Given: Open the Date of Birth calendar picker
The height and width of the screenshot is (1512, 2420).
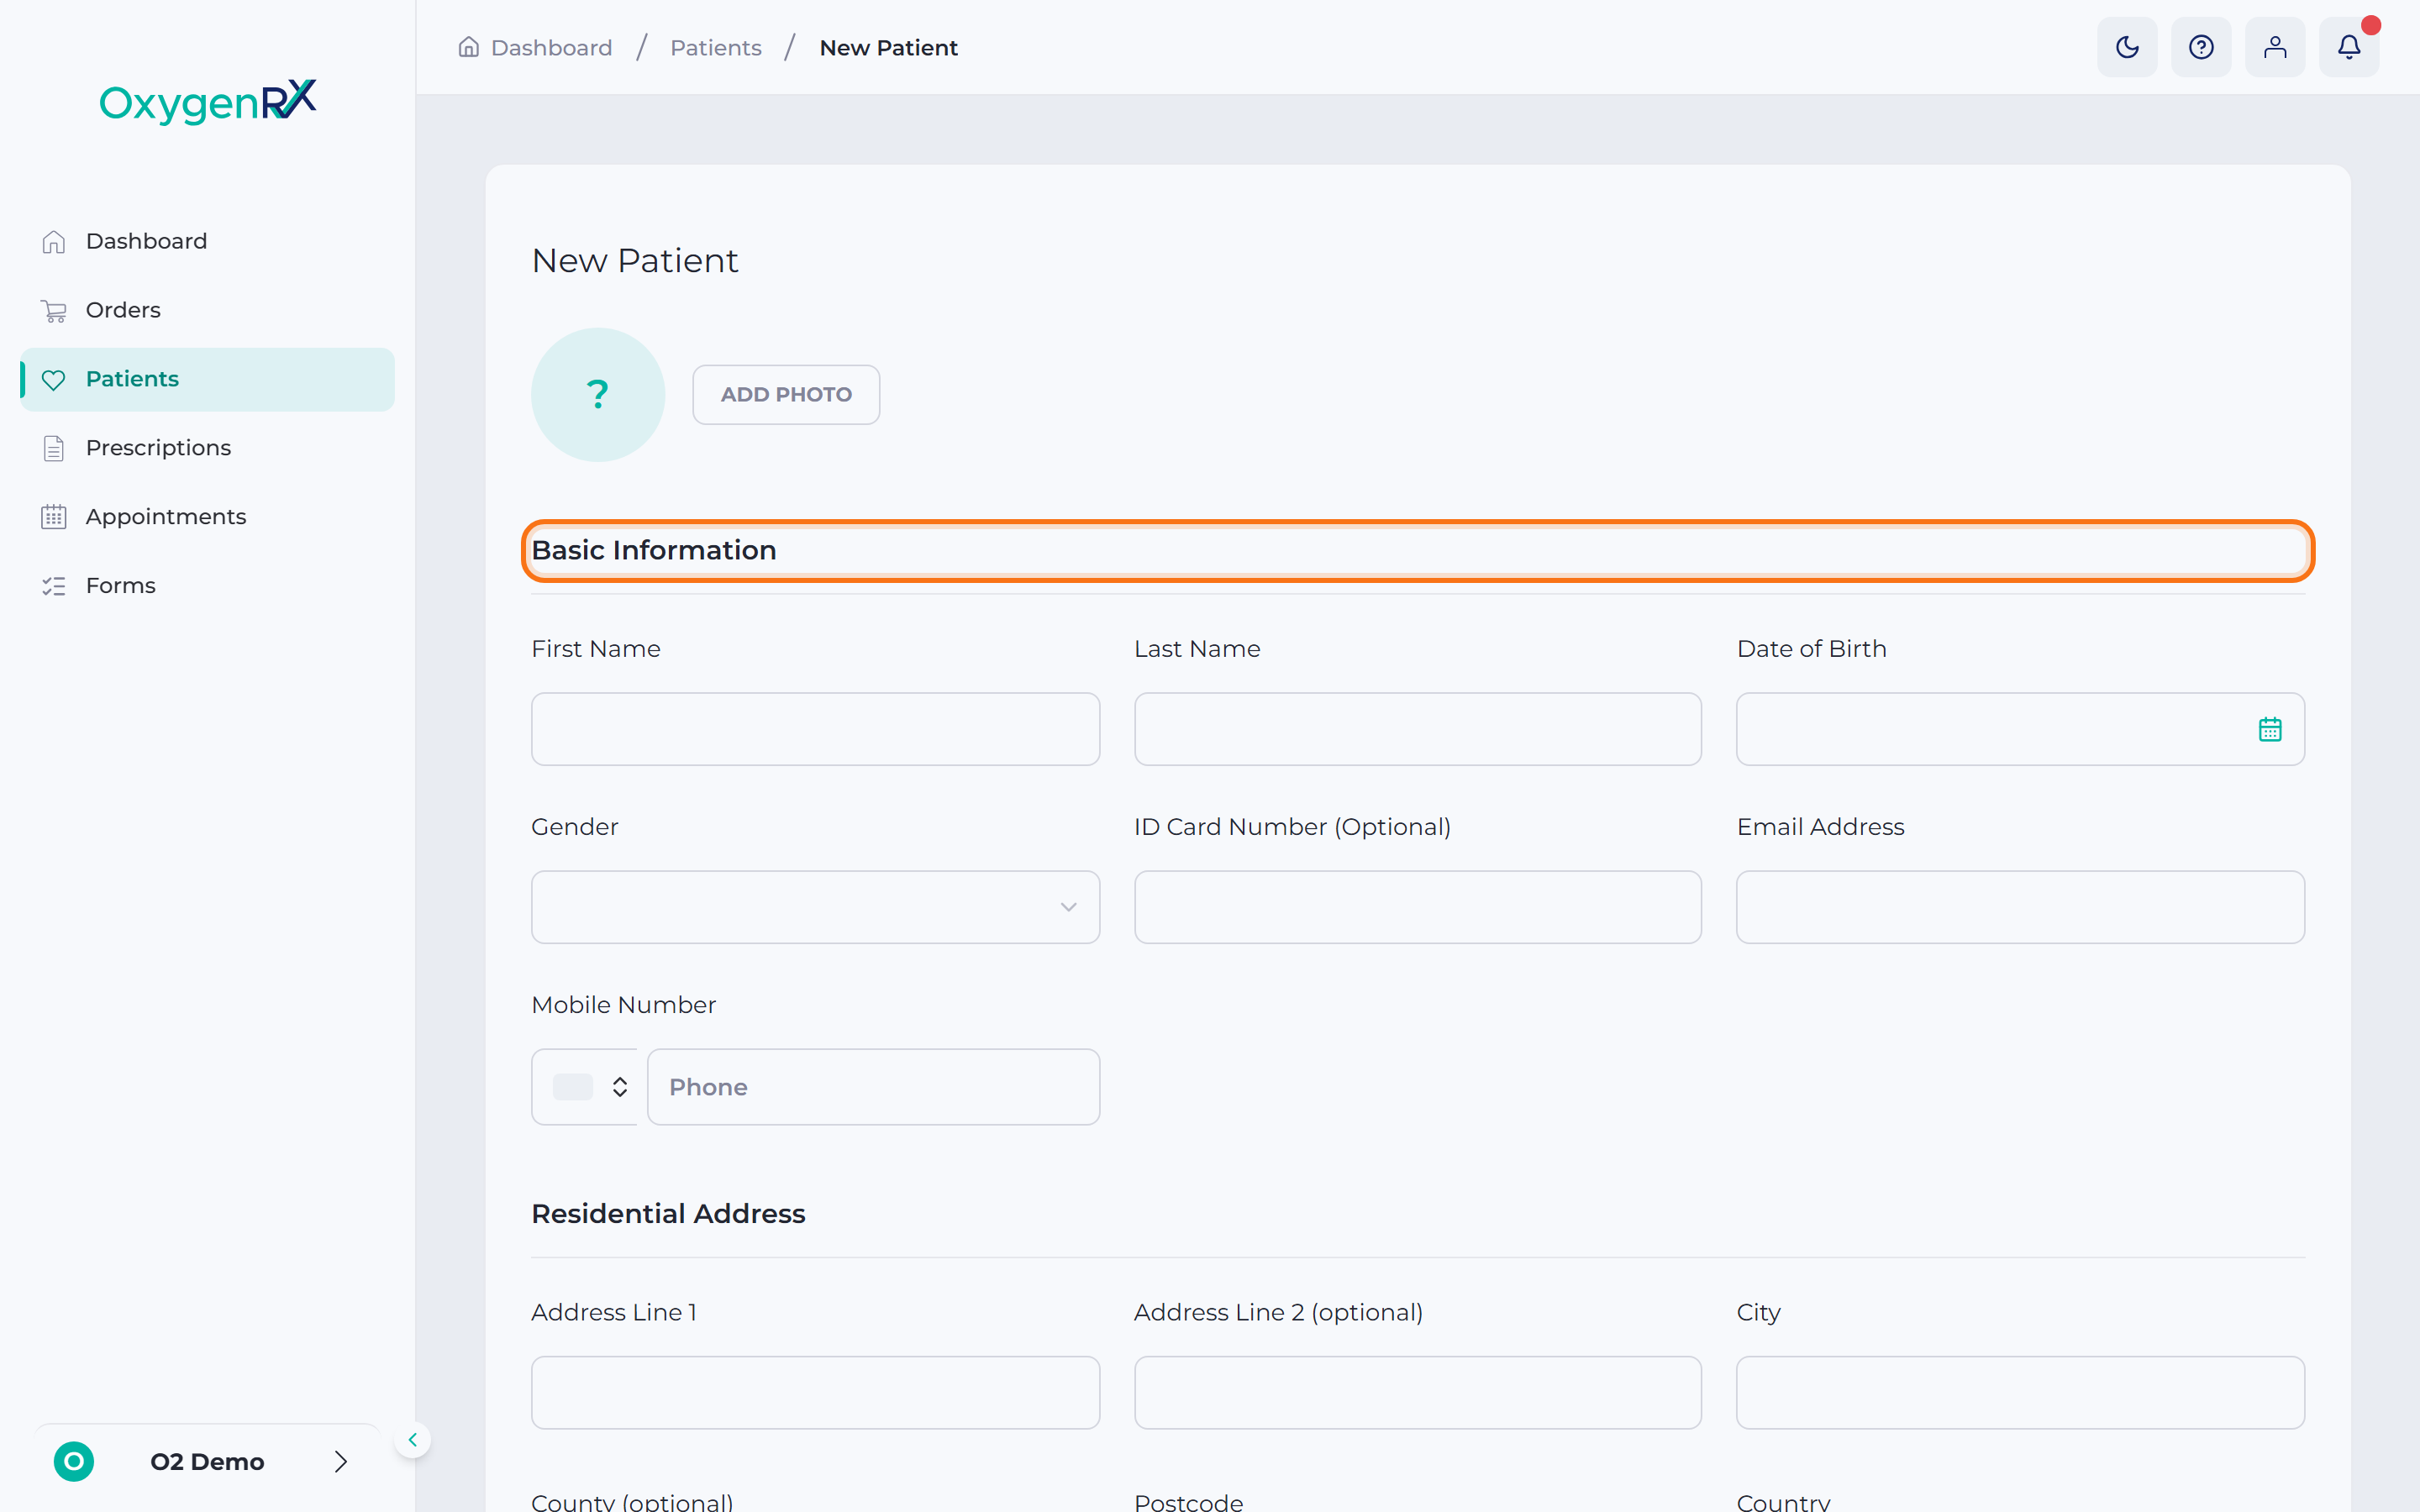Looking at the screenshot, I should (x=2270, y=729).
